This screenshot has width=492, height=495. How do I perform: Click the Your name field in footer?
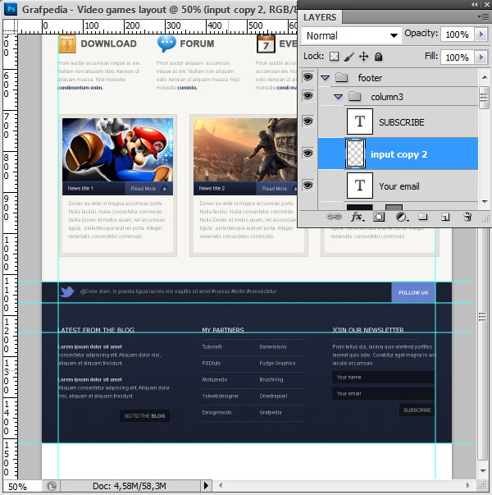(x=383, y=377)
